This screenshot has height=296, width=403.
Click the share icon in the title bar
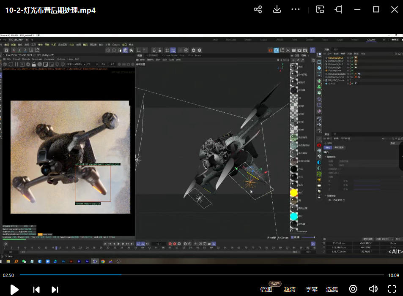click(258, 10)
